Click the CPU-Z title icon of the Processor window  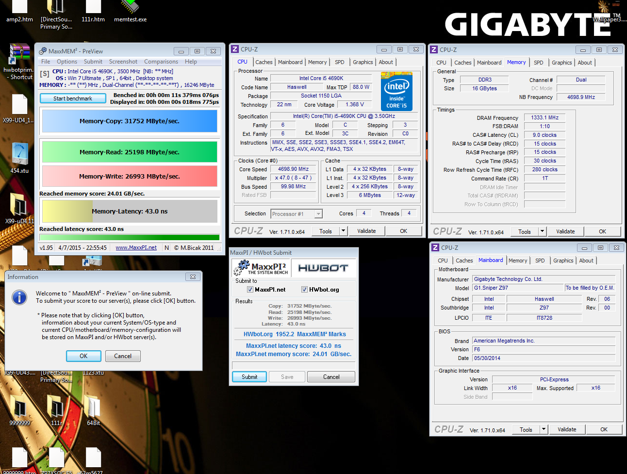pos(235,49)
